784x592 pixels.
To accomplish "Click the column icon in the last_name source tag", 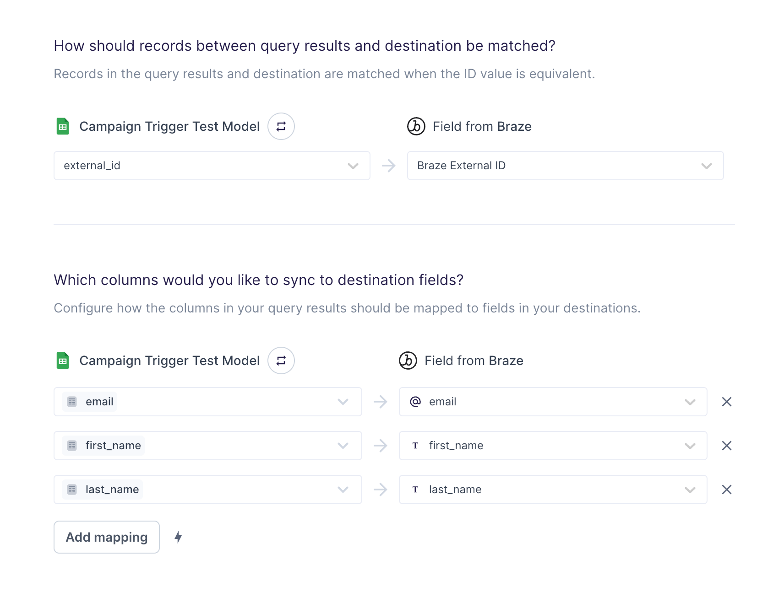I will coord(72,490).
